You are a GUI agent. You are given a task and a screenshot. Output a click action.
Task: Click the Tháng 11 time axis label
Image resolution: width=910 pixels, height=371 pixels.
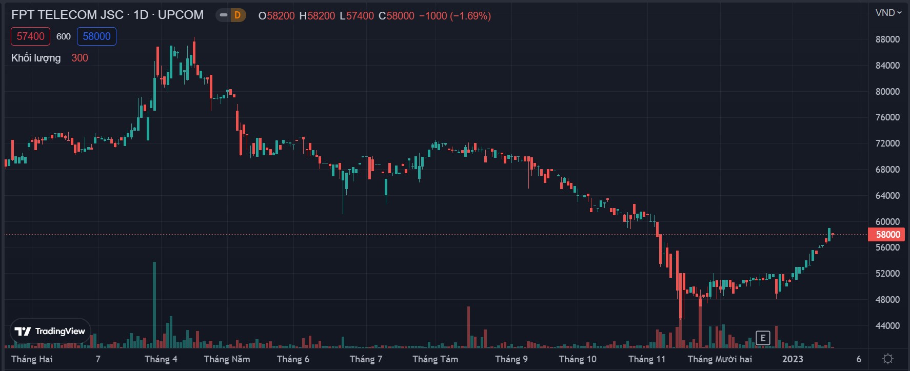(x=647, y=359)
